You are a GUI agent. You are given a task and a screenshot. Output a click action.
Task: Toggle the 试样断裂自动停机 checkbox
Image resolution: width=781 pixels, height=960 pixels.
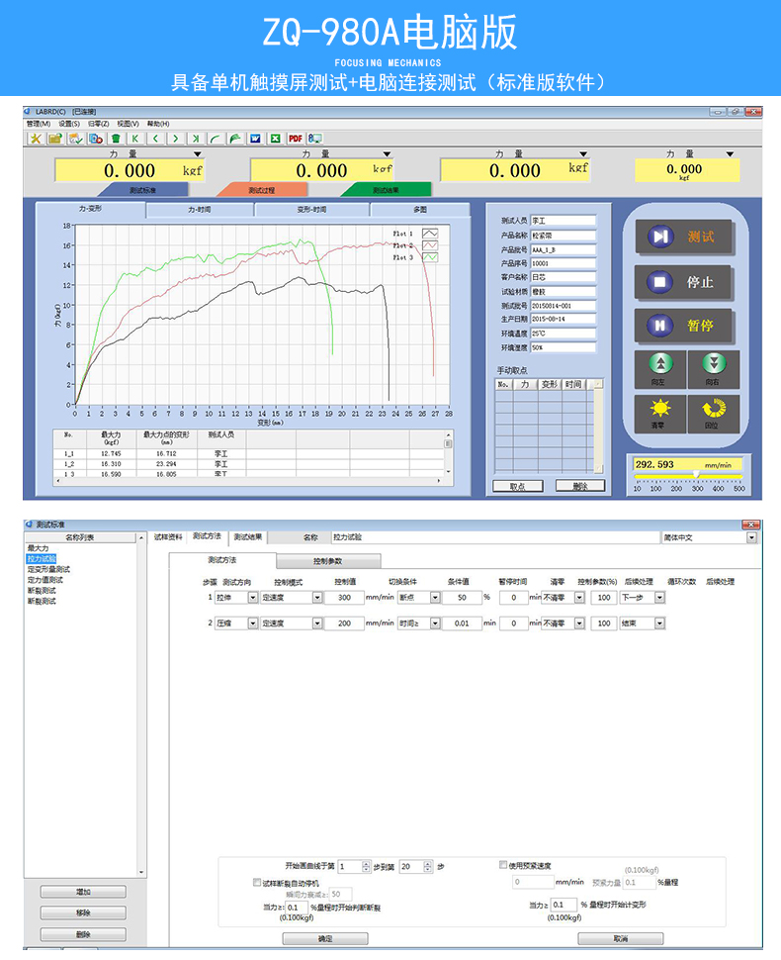tap(257, 881)
